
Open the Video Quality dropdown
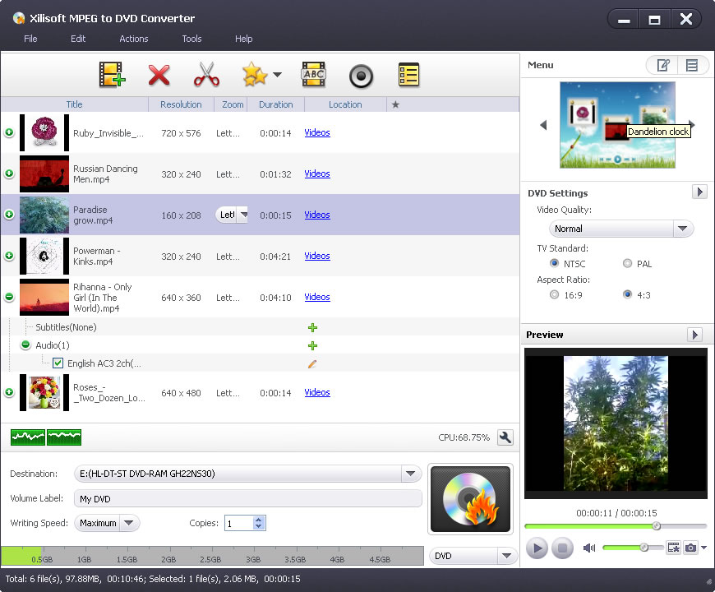click(683, 229)
